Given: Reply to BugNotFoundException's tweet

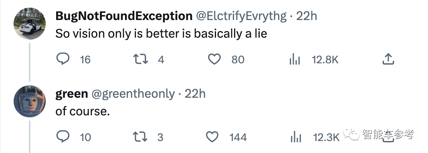Looking at the screenshot, I should 63,59.
